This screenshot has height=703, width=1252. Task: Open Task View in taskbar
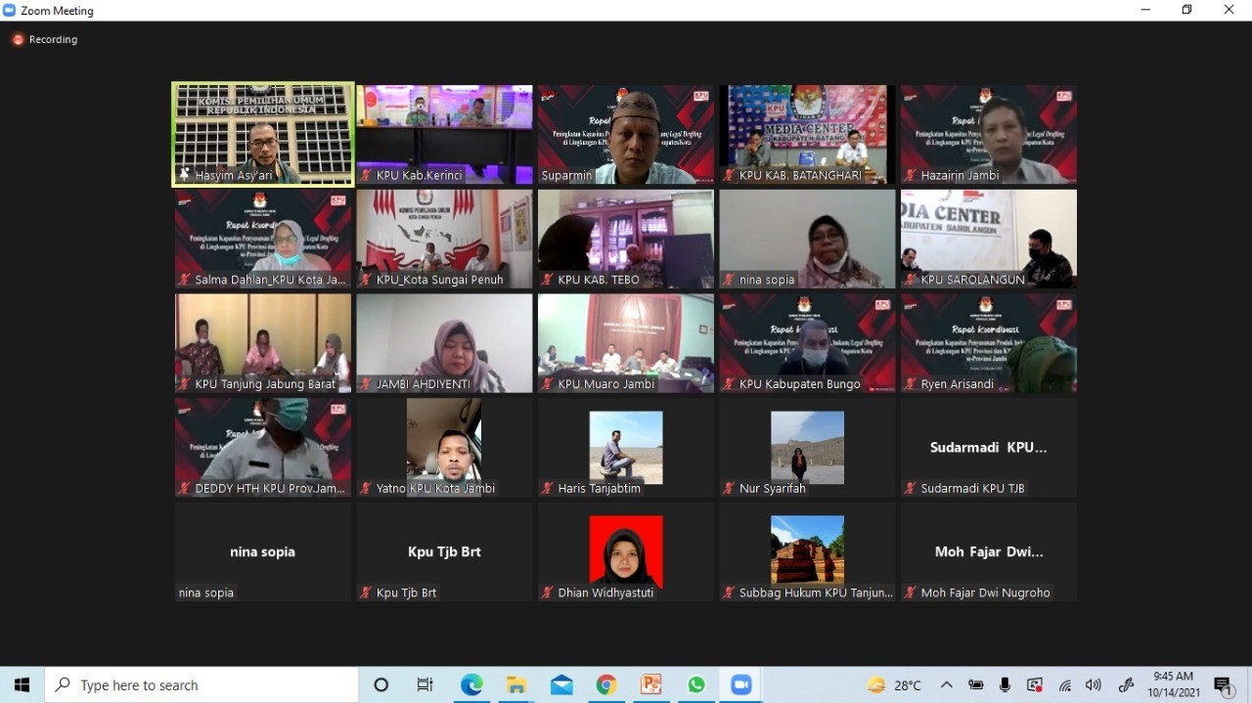(425, 685)
